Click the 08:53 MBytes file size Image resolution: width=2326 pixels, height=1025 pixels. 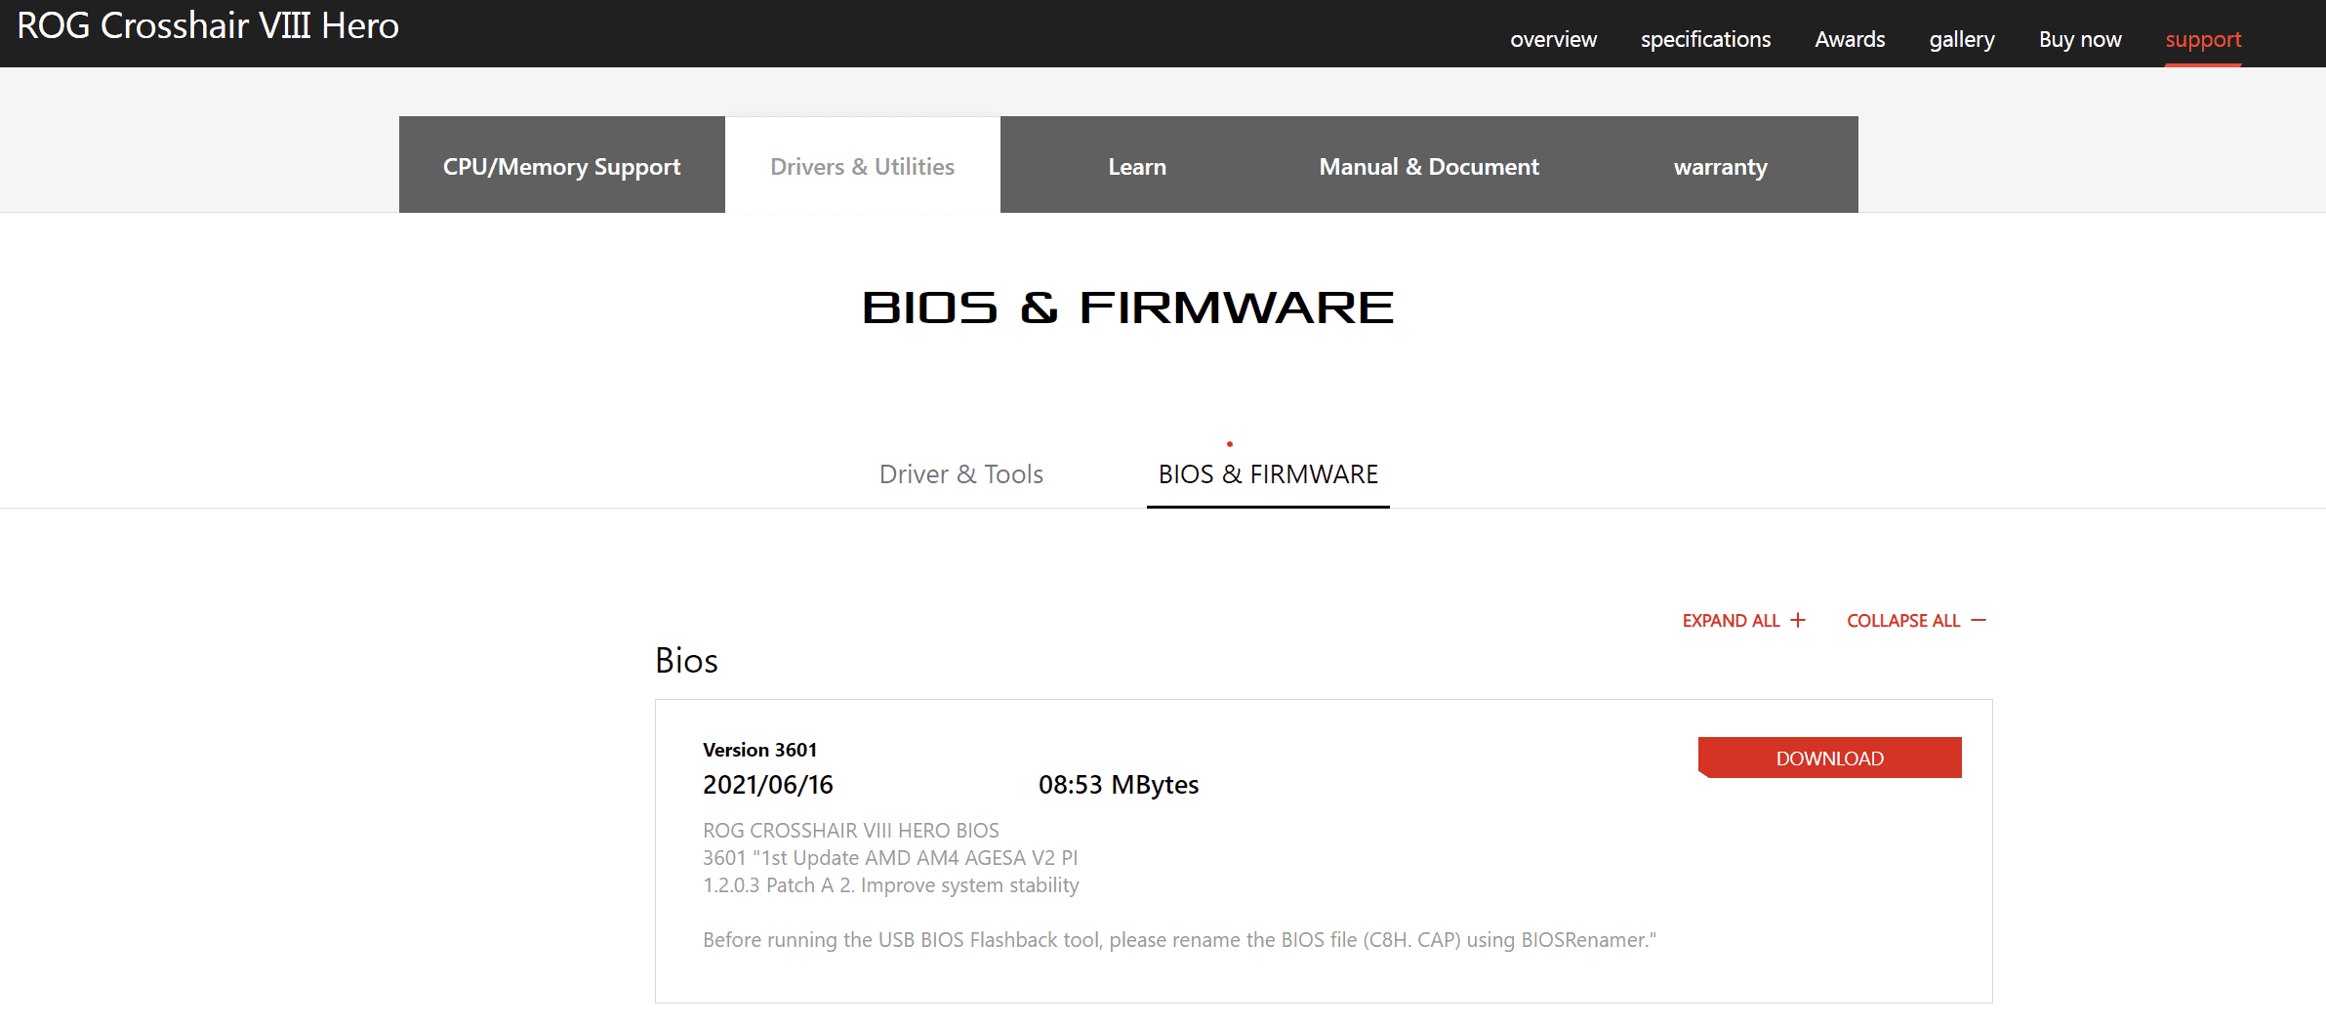point(1119,785)
